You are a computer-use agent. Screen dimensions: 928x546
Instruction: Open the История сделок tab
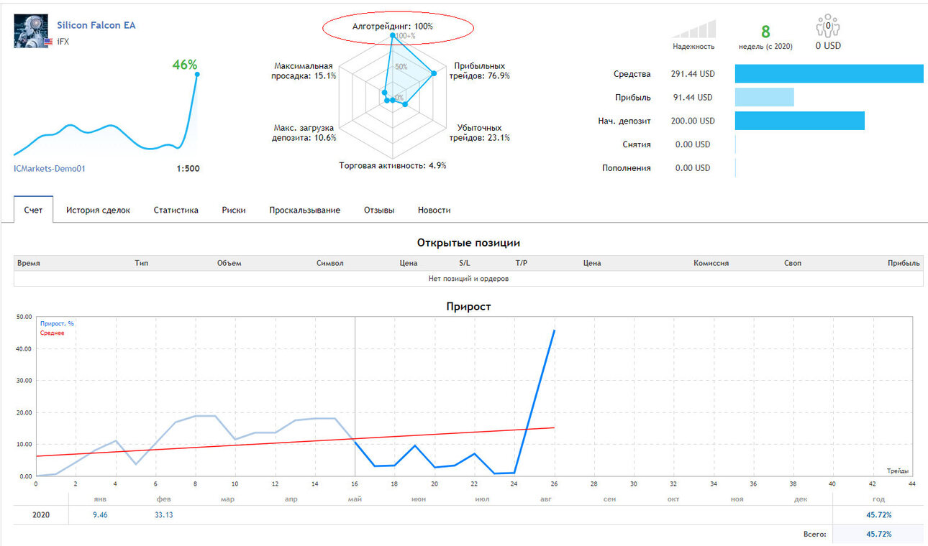[98, 210]
